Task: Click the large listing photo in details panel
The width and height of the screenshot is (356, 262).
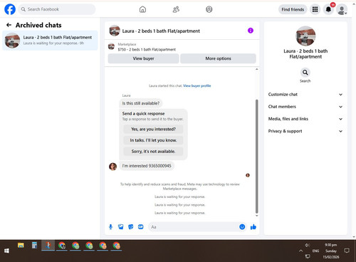Action: pyautogui.click(x=305, y=36)
